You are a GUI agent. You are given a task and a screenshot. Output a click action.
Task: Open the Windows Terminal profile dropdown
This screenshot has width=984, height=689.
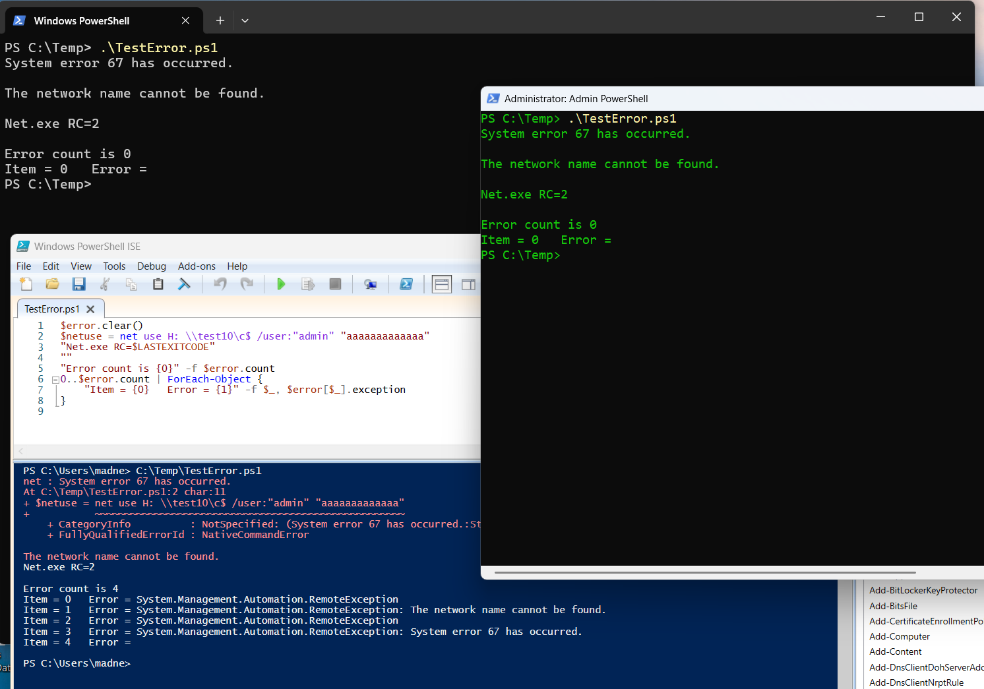[245, 20]
